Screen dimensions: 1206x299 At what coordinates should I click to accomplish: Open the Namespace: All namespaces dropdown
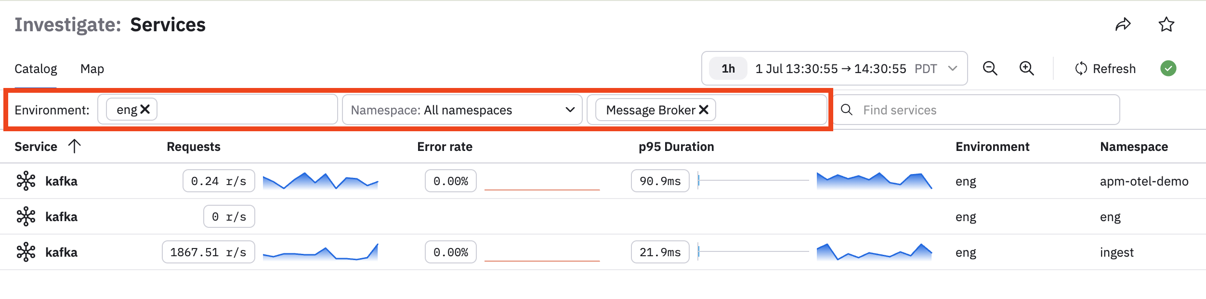(462, 110)
